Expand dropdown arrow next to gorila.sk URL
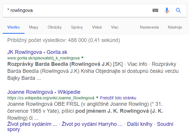Screen dimensions: 189x134 pyautogui.click(x=82, y=57)
